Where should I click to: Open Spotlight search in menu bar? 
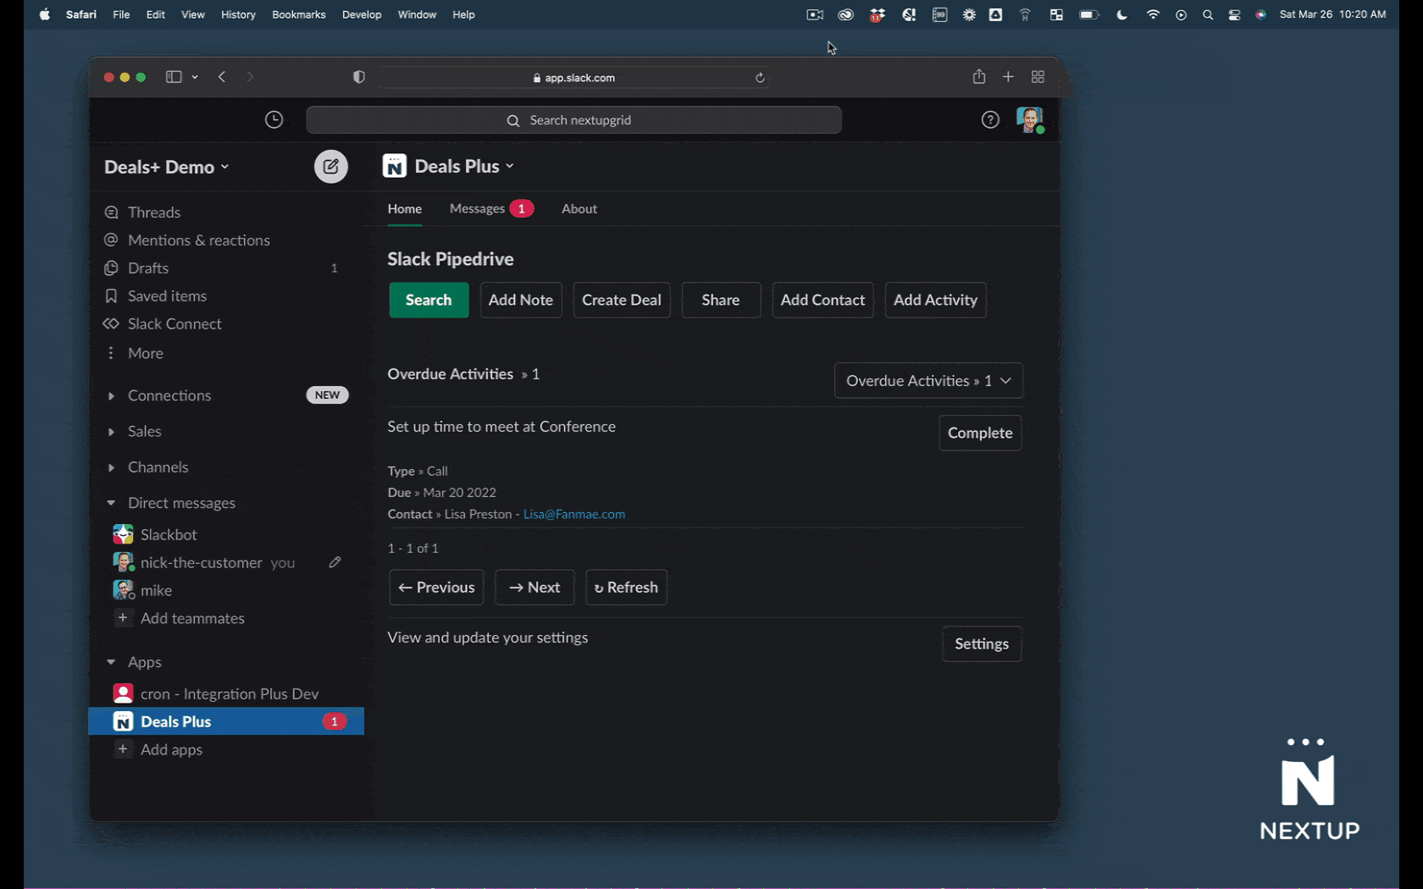[x=1208, y=14]
